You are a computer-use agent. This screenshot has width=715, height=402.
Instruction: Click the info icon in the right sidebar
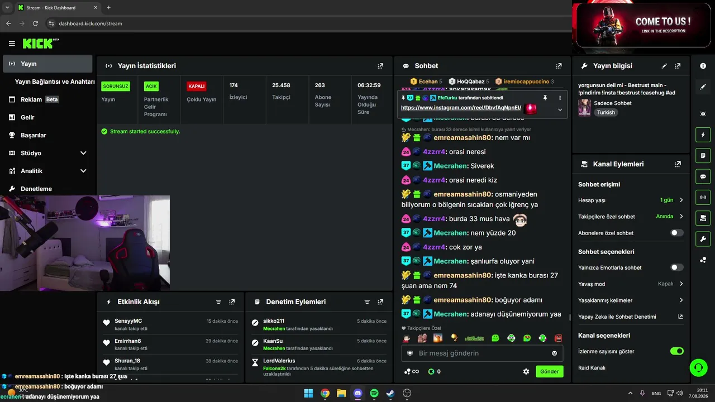pyautogui.click(x=703, y=66)
